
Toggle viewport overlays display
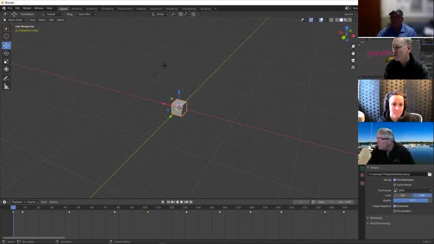pyautogui.click(x=321, y=20)
